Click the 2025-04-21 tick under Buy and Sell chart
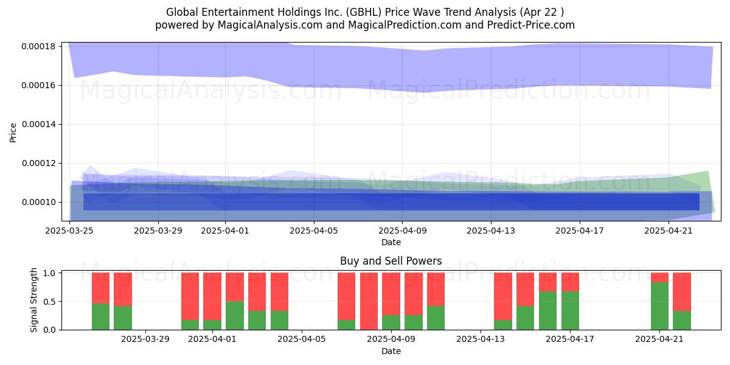This screenshot has height=365, width=730. [x=659, y=339]
